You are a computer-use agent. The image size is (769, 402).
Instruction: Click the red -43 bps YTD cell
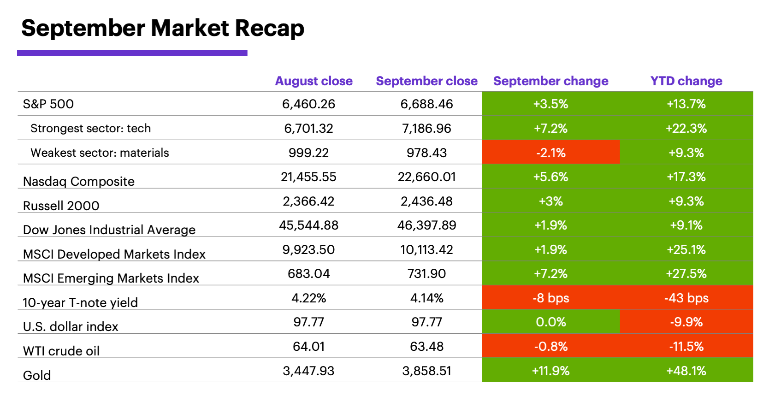click(x=686, y=298)
